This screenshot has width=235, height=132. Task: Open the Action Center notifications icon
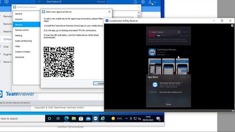158,119
